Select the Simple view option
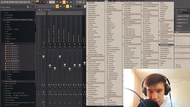 pos(162,63)
